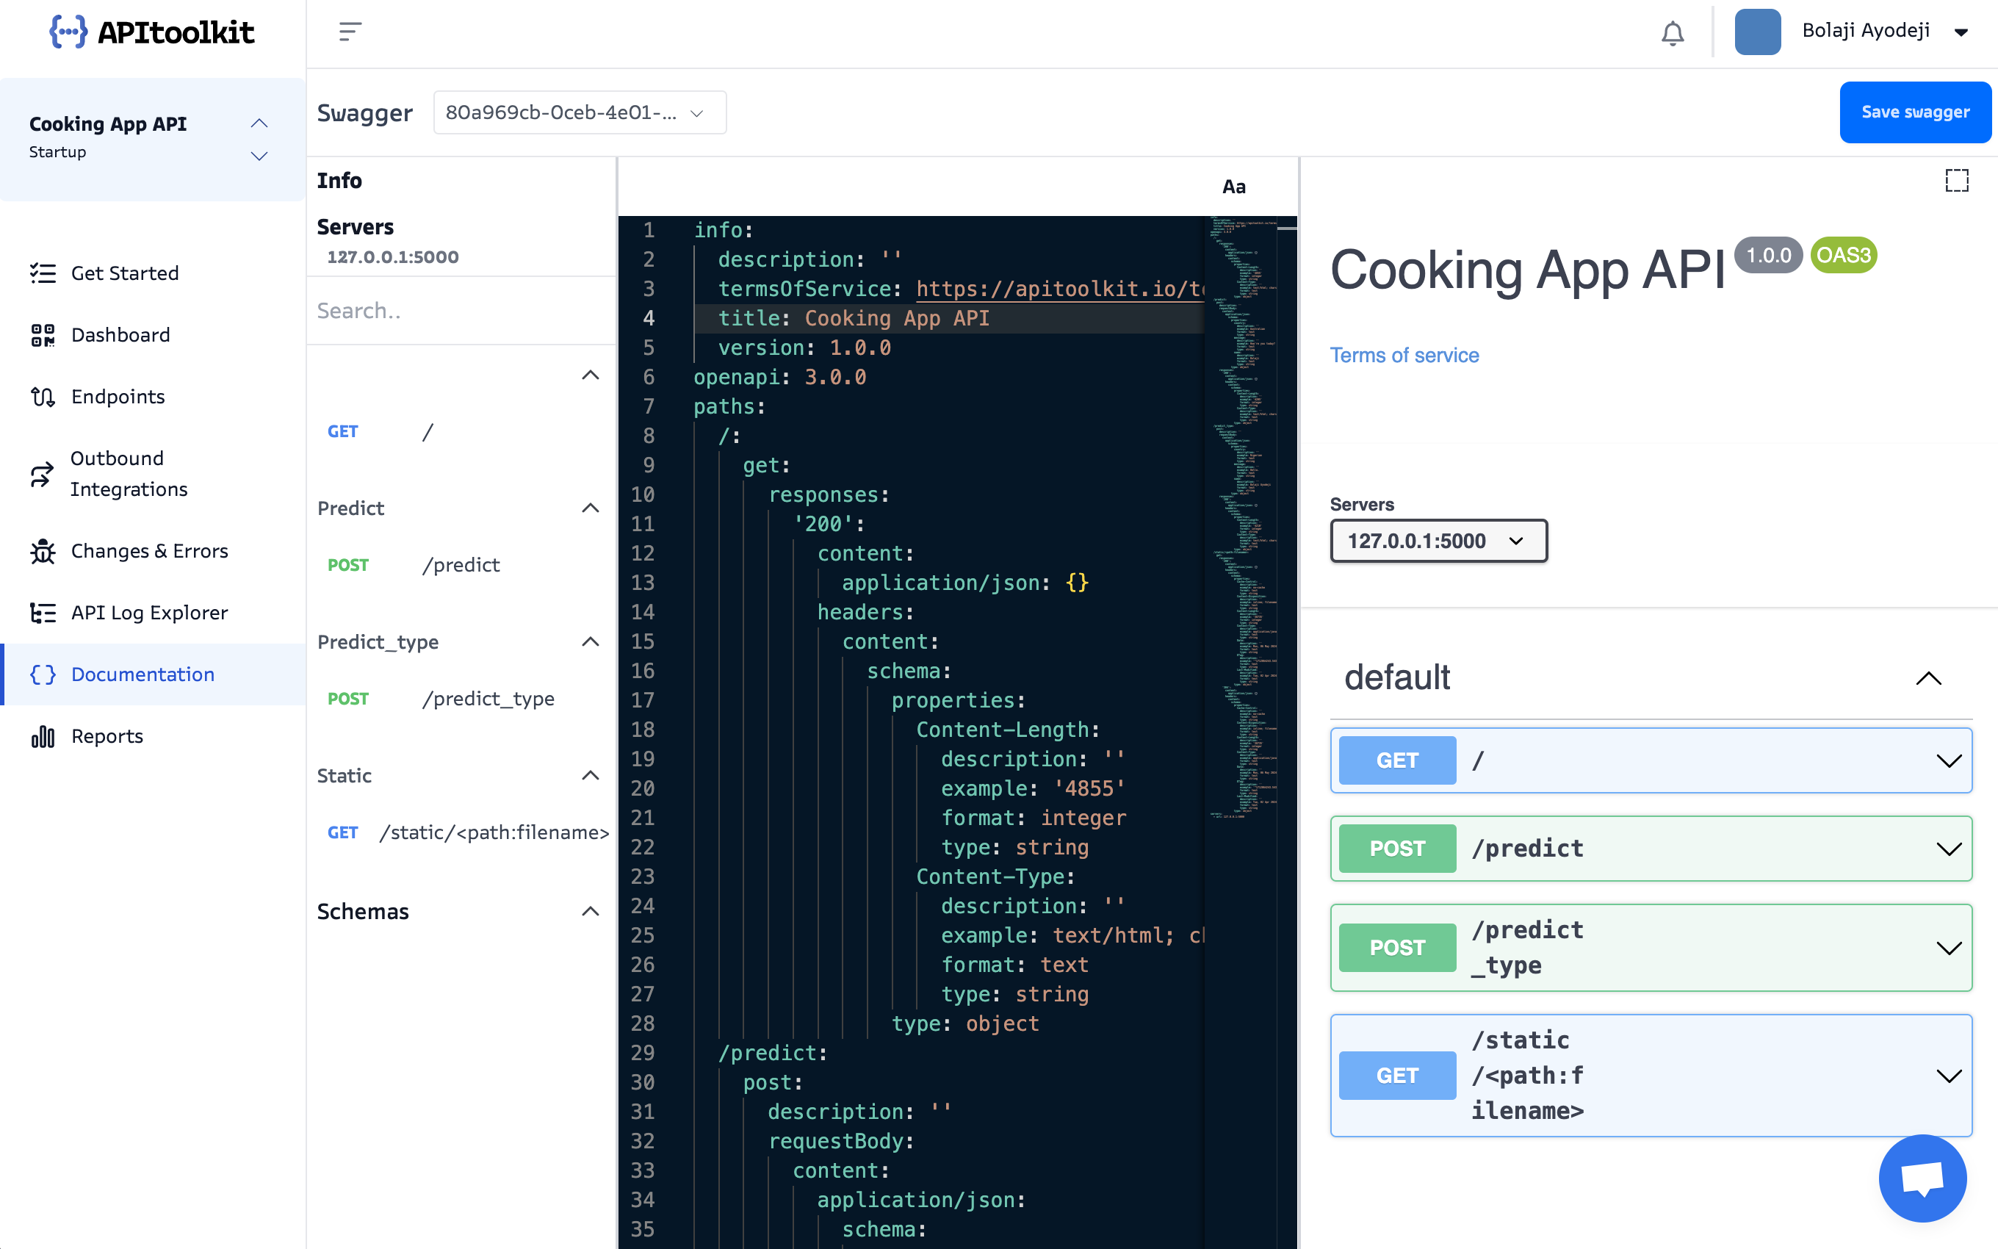
Task: Click the APItoolkit logo
Action: [152, 33]
